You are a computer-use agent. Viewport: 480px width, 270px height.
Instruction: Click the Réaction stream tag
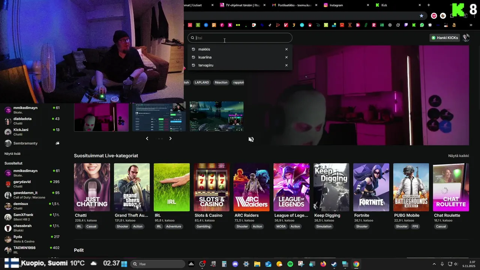click(221, 82)
